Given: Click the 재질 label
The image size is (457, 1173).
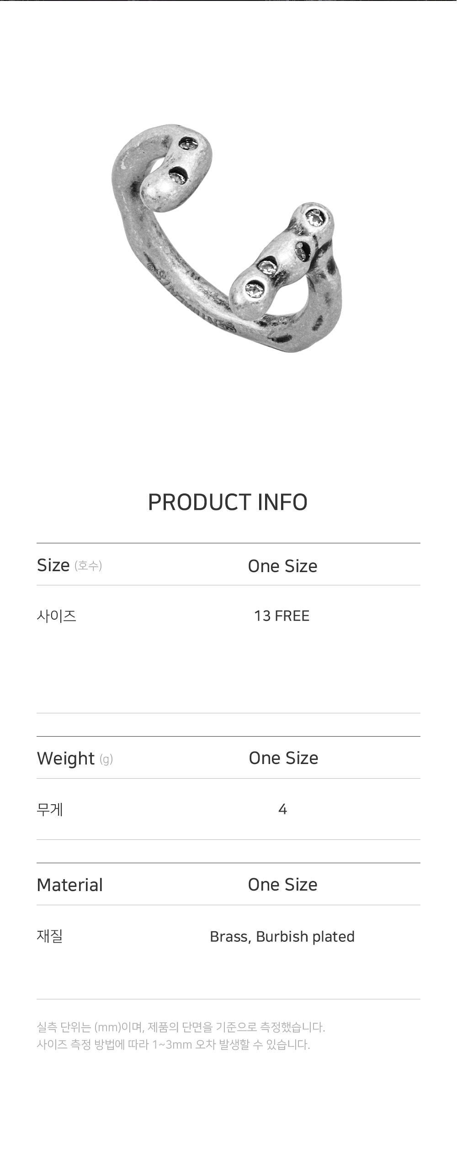Looking at the screenshot, I should click(x=50, y=936).
